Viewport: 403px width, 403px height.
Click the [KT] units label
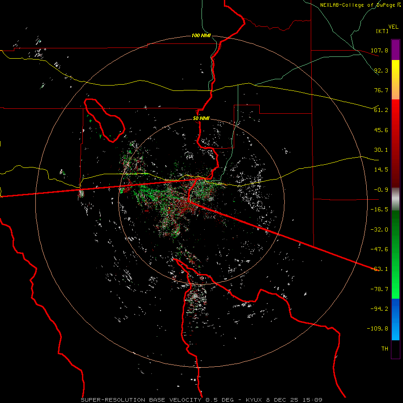pyautogui.click(x=382, y=31)
